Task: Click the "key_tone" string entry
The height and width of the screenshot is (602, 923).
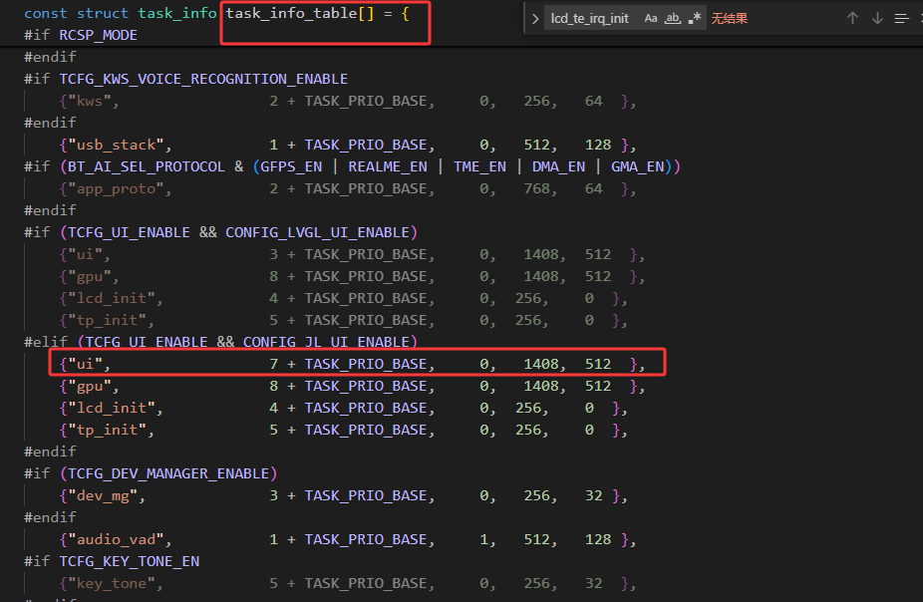Action: [x=112, y=583]
